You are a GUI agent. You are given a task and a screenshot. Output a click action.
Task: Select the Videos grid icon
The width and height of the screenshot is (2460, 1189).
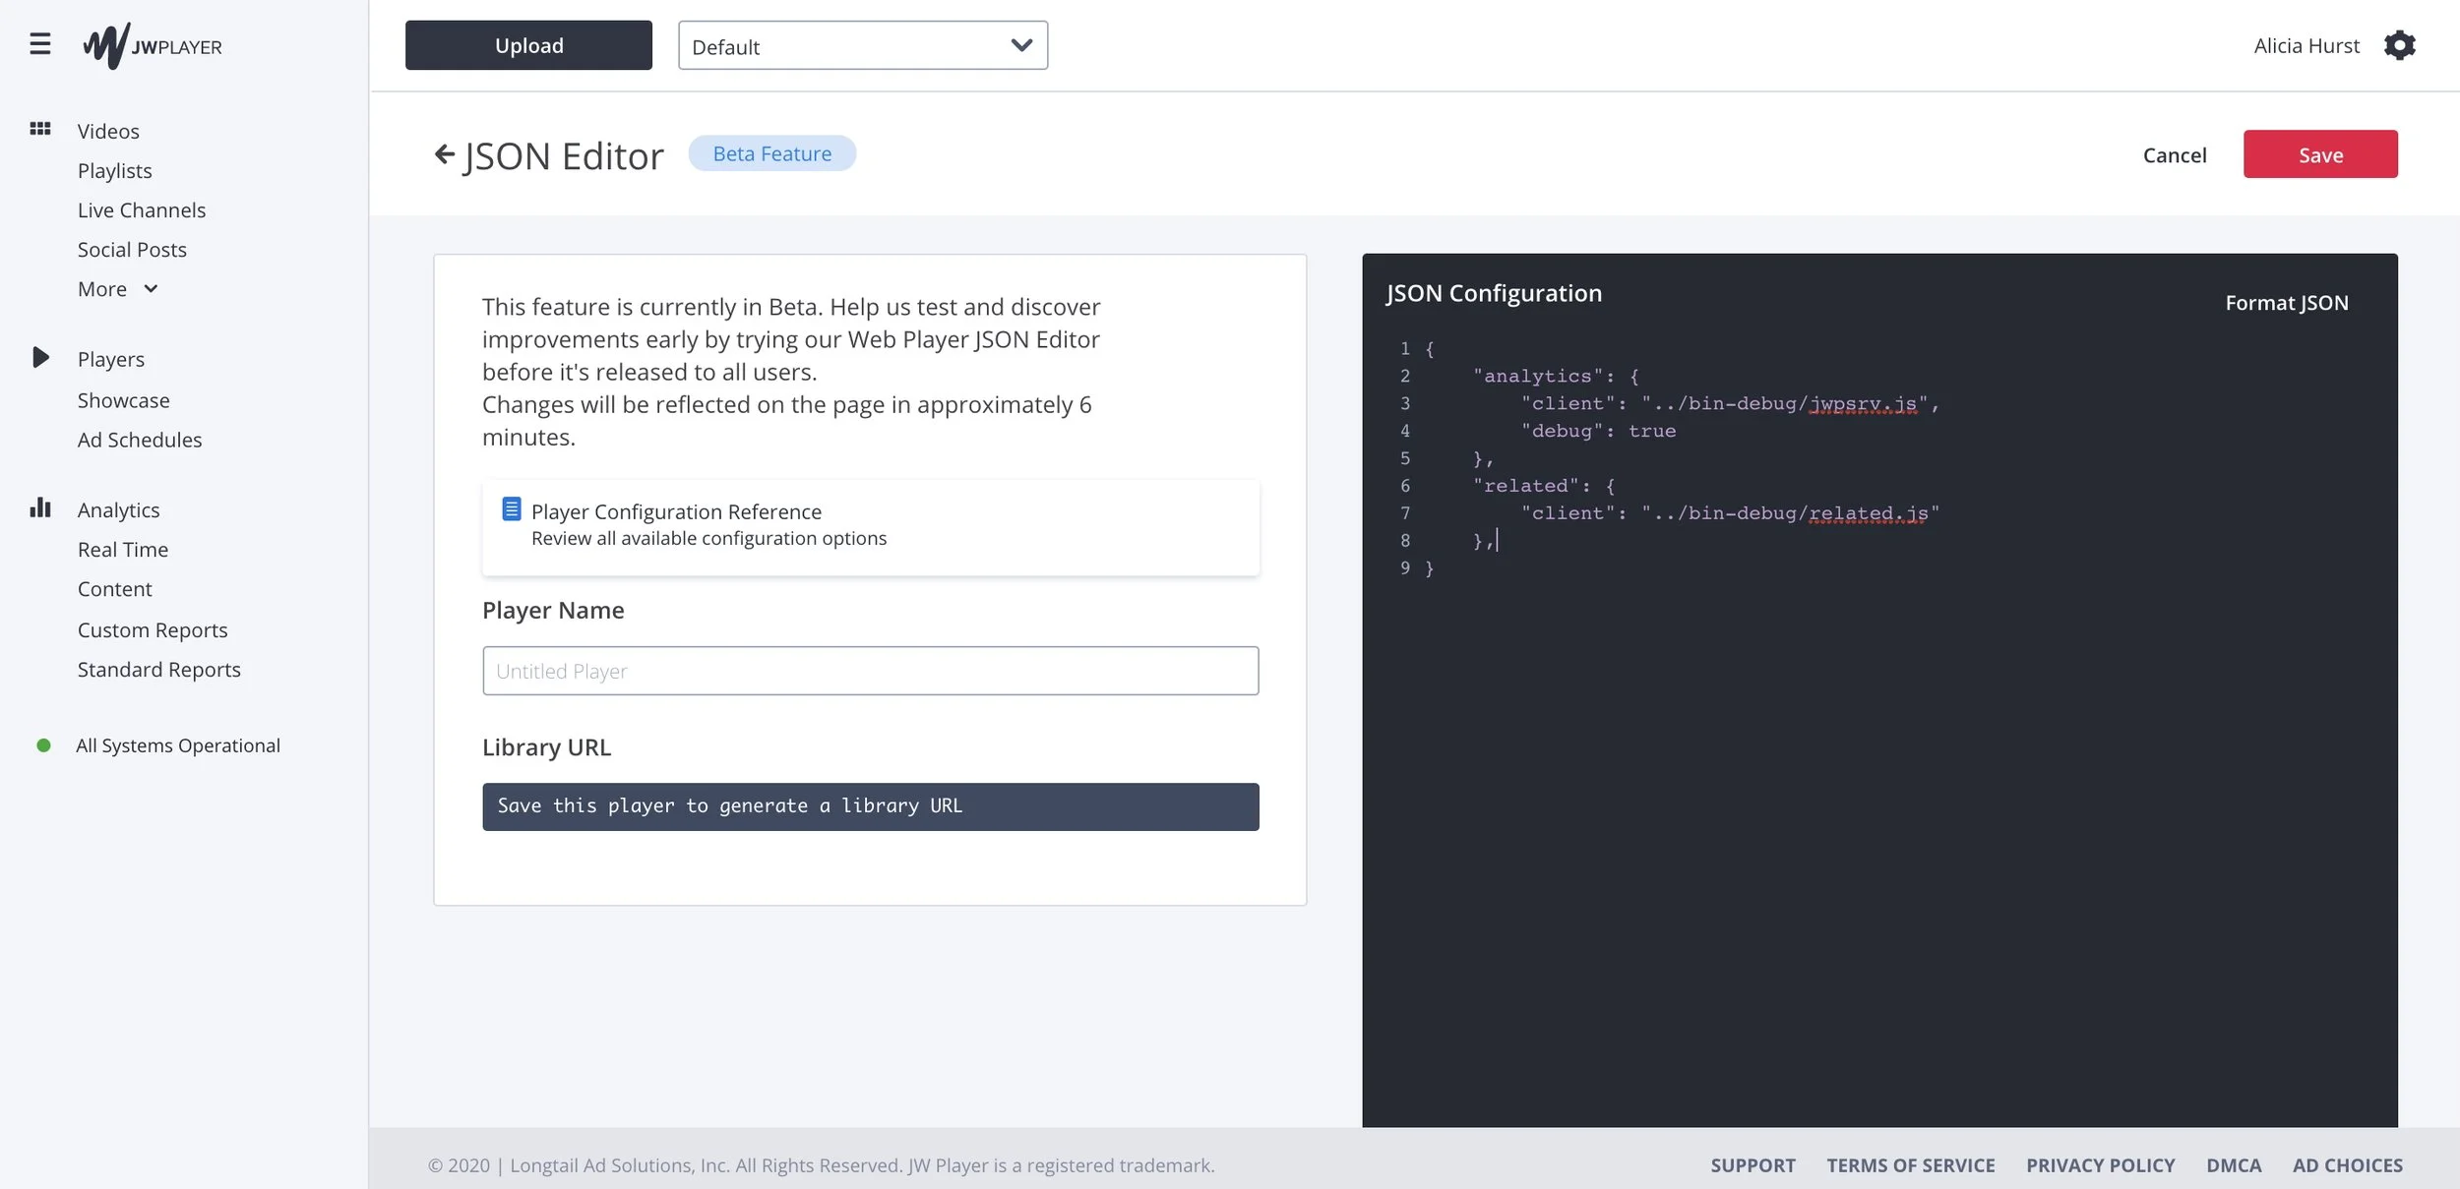pos(41,127)
